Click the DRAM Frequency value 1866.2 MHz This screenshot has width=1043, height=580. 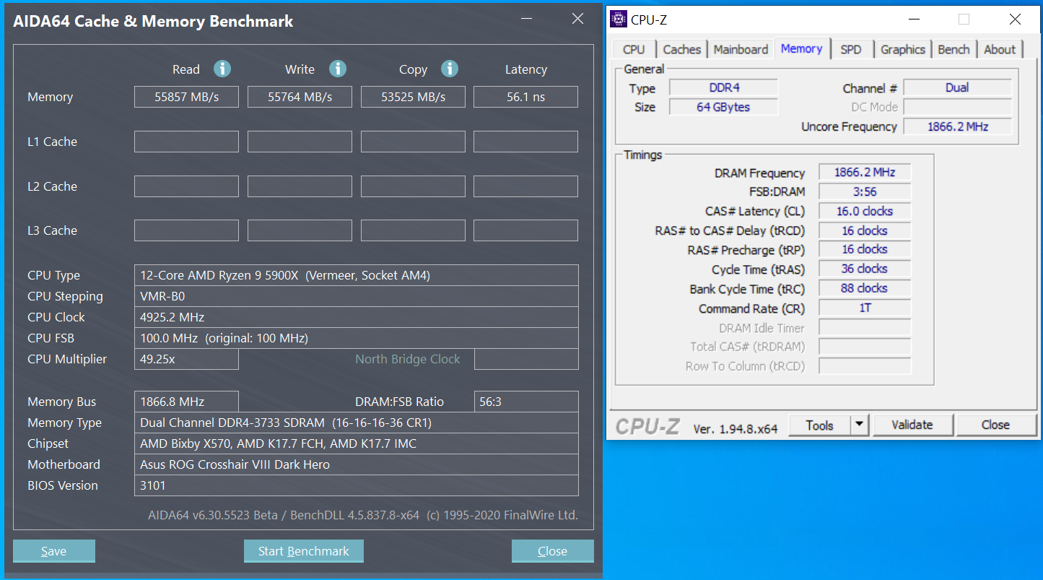point(865,172)
